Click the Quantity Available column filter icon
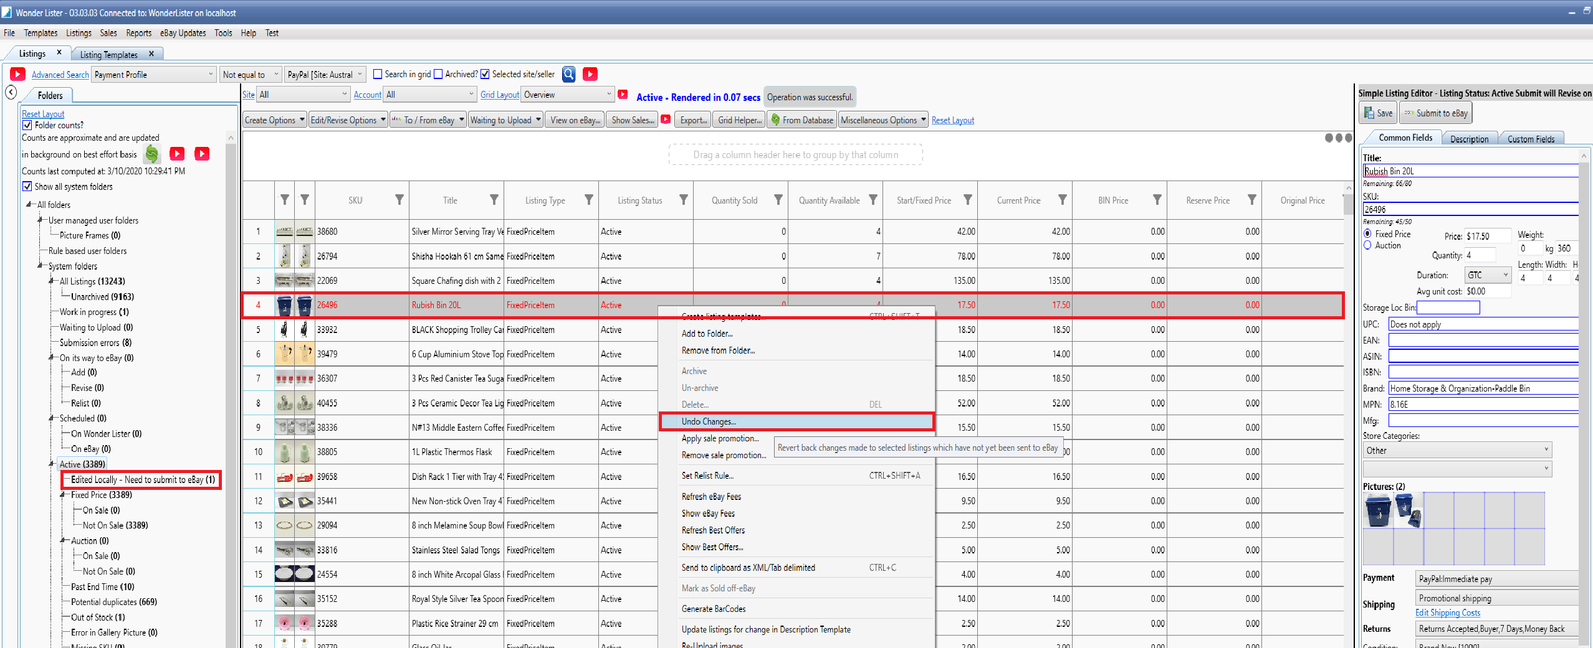1593x648 pixels. tap(873, 200)
